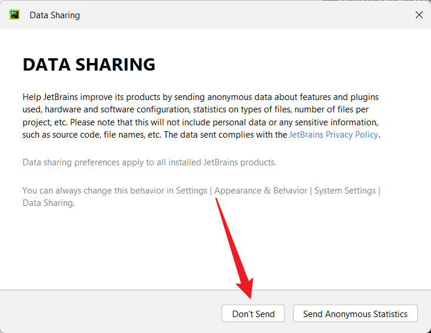Image resolution: width=431 pixels, height=333 pixels.
Task: Click the Data Sharing window title text
Action: click(x=55, y=15)
